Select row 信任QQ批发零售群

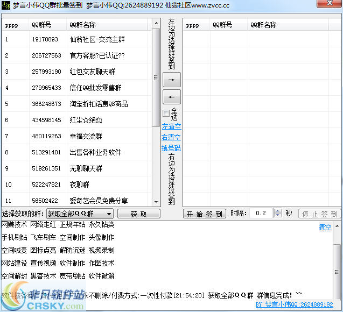(x=76, y=88)
